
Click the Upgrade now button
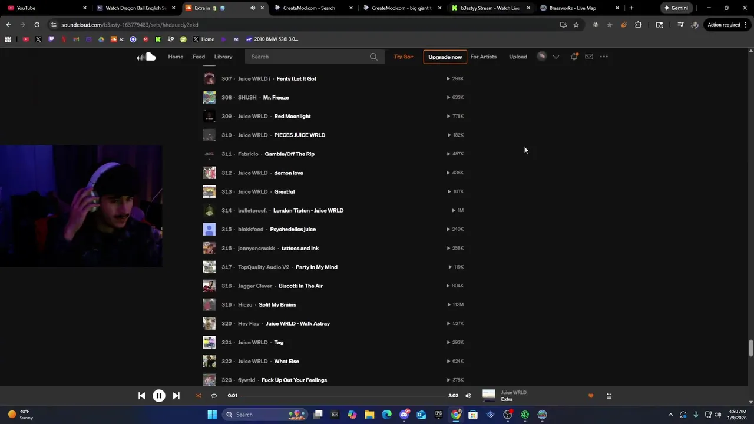pyautogui.click(x=445, y=57)
